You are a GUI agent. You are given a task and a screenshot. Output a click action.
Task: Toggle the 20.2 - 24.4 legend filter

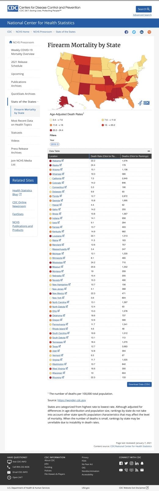click(56, 130)
